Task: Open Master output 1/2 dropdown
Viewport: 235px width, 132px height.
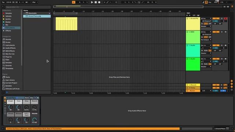Action: point(206,91)
